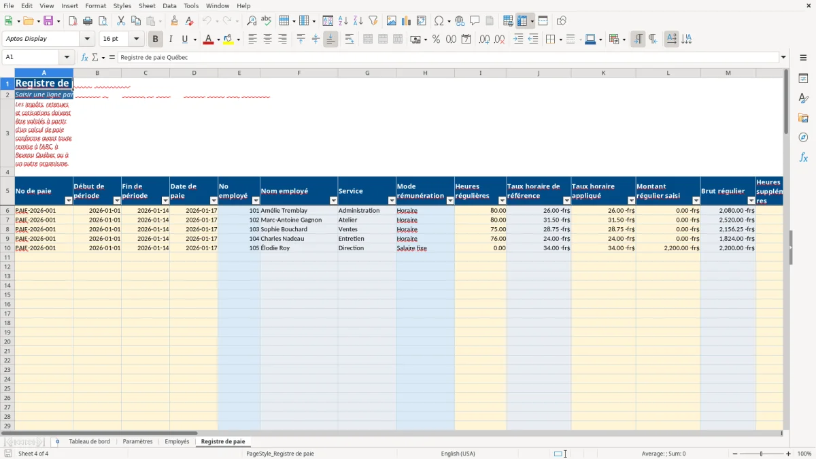
Task: Click the Cut scissors icon
Action: click(121, 21)
